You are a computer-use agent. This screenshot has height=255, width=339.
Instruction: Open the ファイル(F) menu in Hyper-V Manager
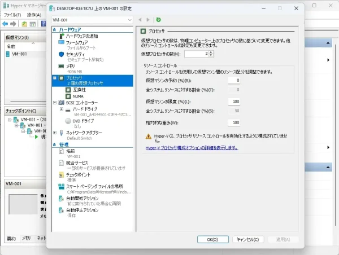[12, 15]
